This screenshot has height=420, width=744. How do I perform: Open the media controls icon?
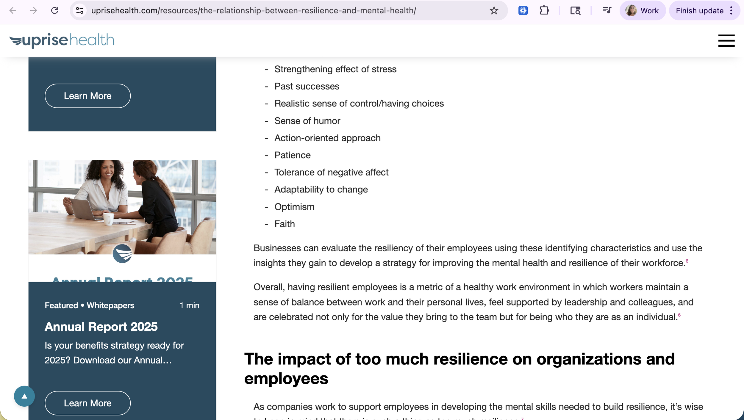point(606,11)
